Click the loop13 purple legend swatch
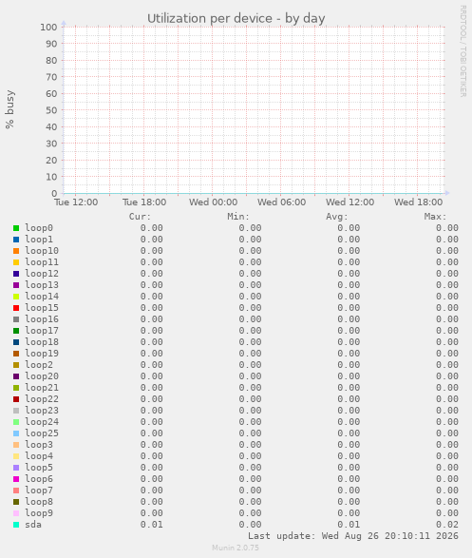Viewport: 472px width, 558px height. tap(16, 285)
